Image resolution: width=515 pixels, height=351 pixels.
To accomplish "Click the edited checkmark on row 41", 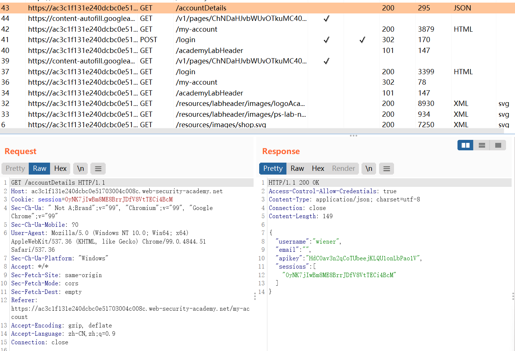I will (x=362, y=40).
